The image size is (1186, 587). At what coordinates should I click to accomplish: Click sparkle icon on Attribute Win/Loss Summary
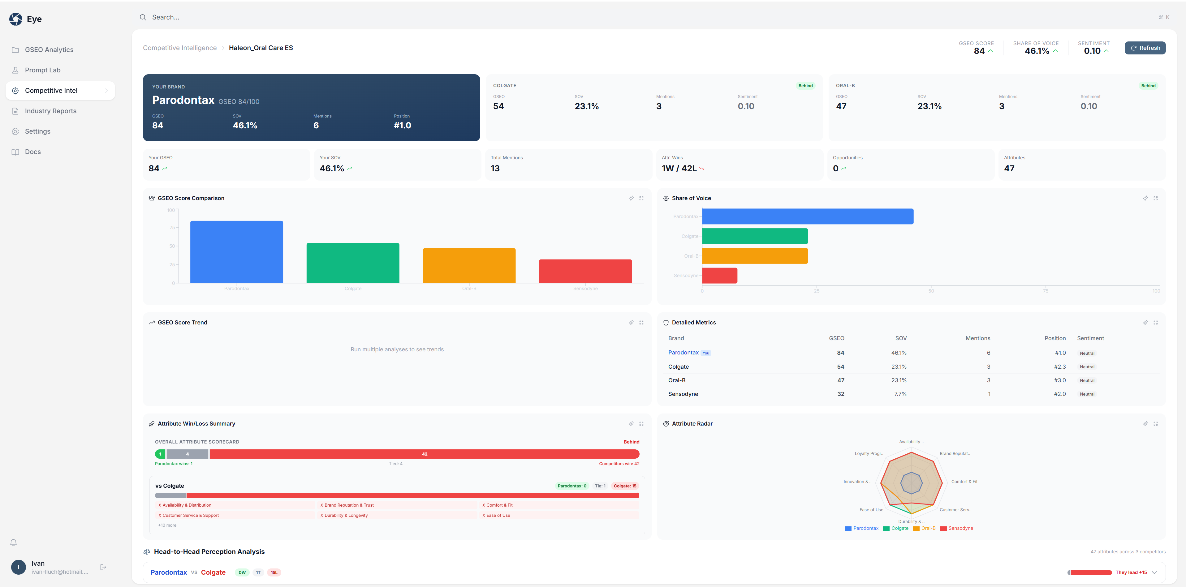(631, 424)
